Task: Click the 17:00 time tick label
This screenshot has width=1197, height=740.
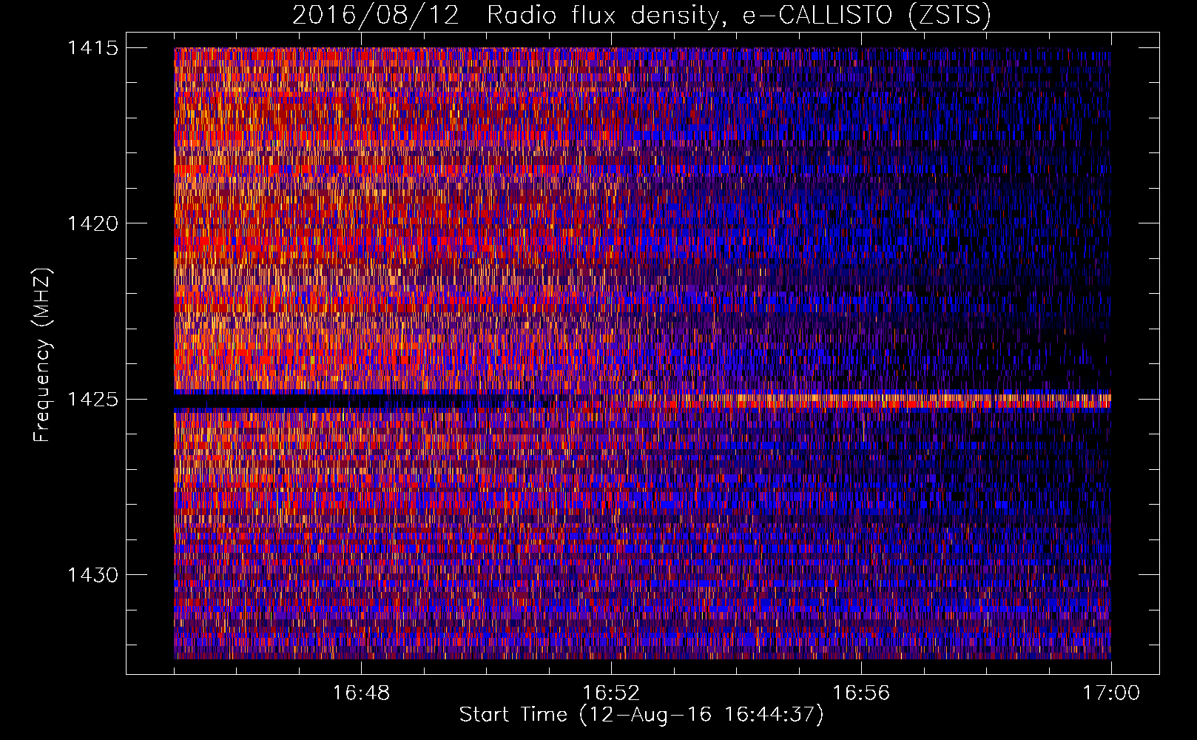Action: coord(1111,693)
